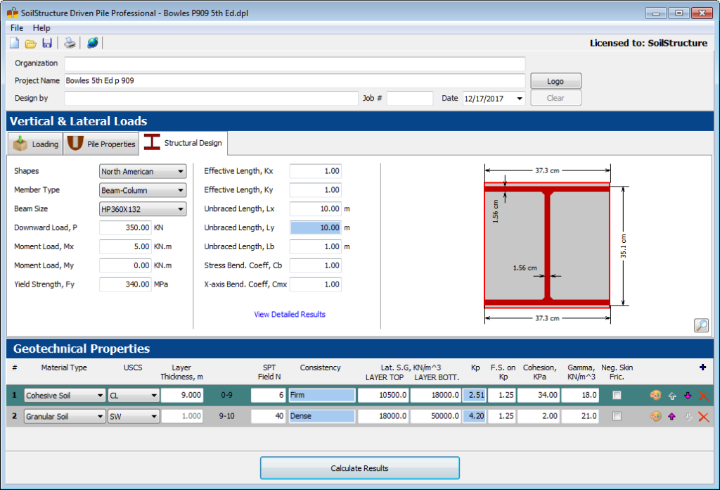720x490 pixels.
Task: Click Effective Length, Ky field
Action: [x=316, y=190]
